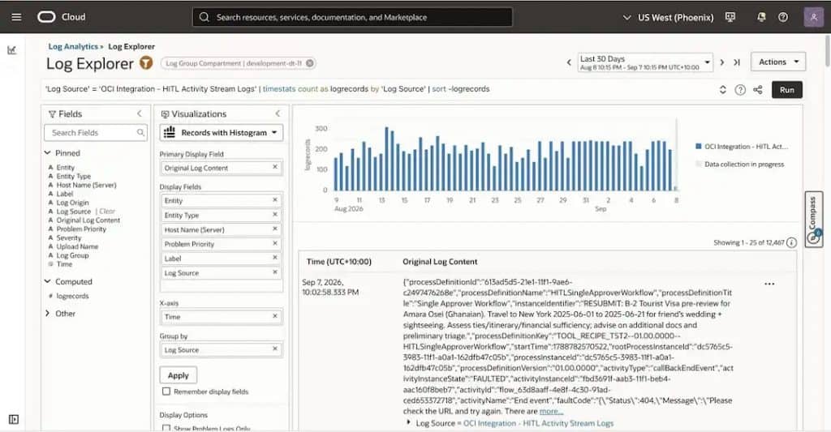831x432 pixels.
Task: Click the orange filter icon beside Log Explorer
Action: tap(146, 63)
